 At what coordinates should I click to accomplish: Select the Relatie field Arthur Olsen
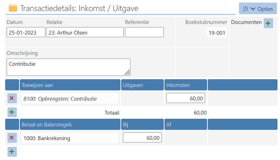(x=85, y=33)
